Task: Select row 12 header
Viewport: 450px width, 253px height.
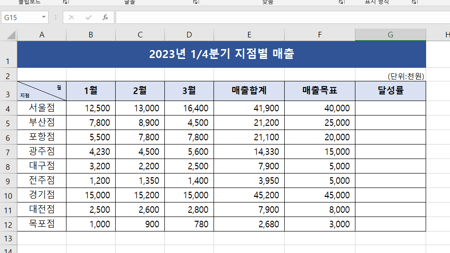Action: tap(8, 224)
